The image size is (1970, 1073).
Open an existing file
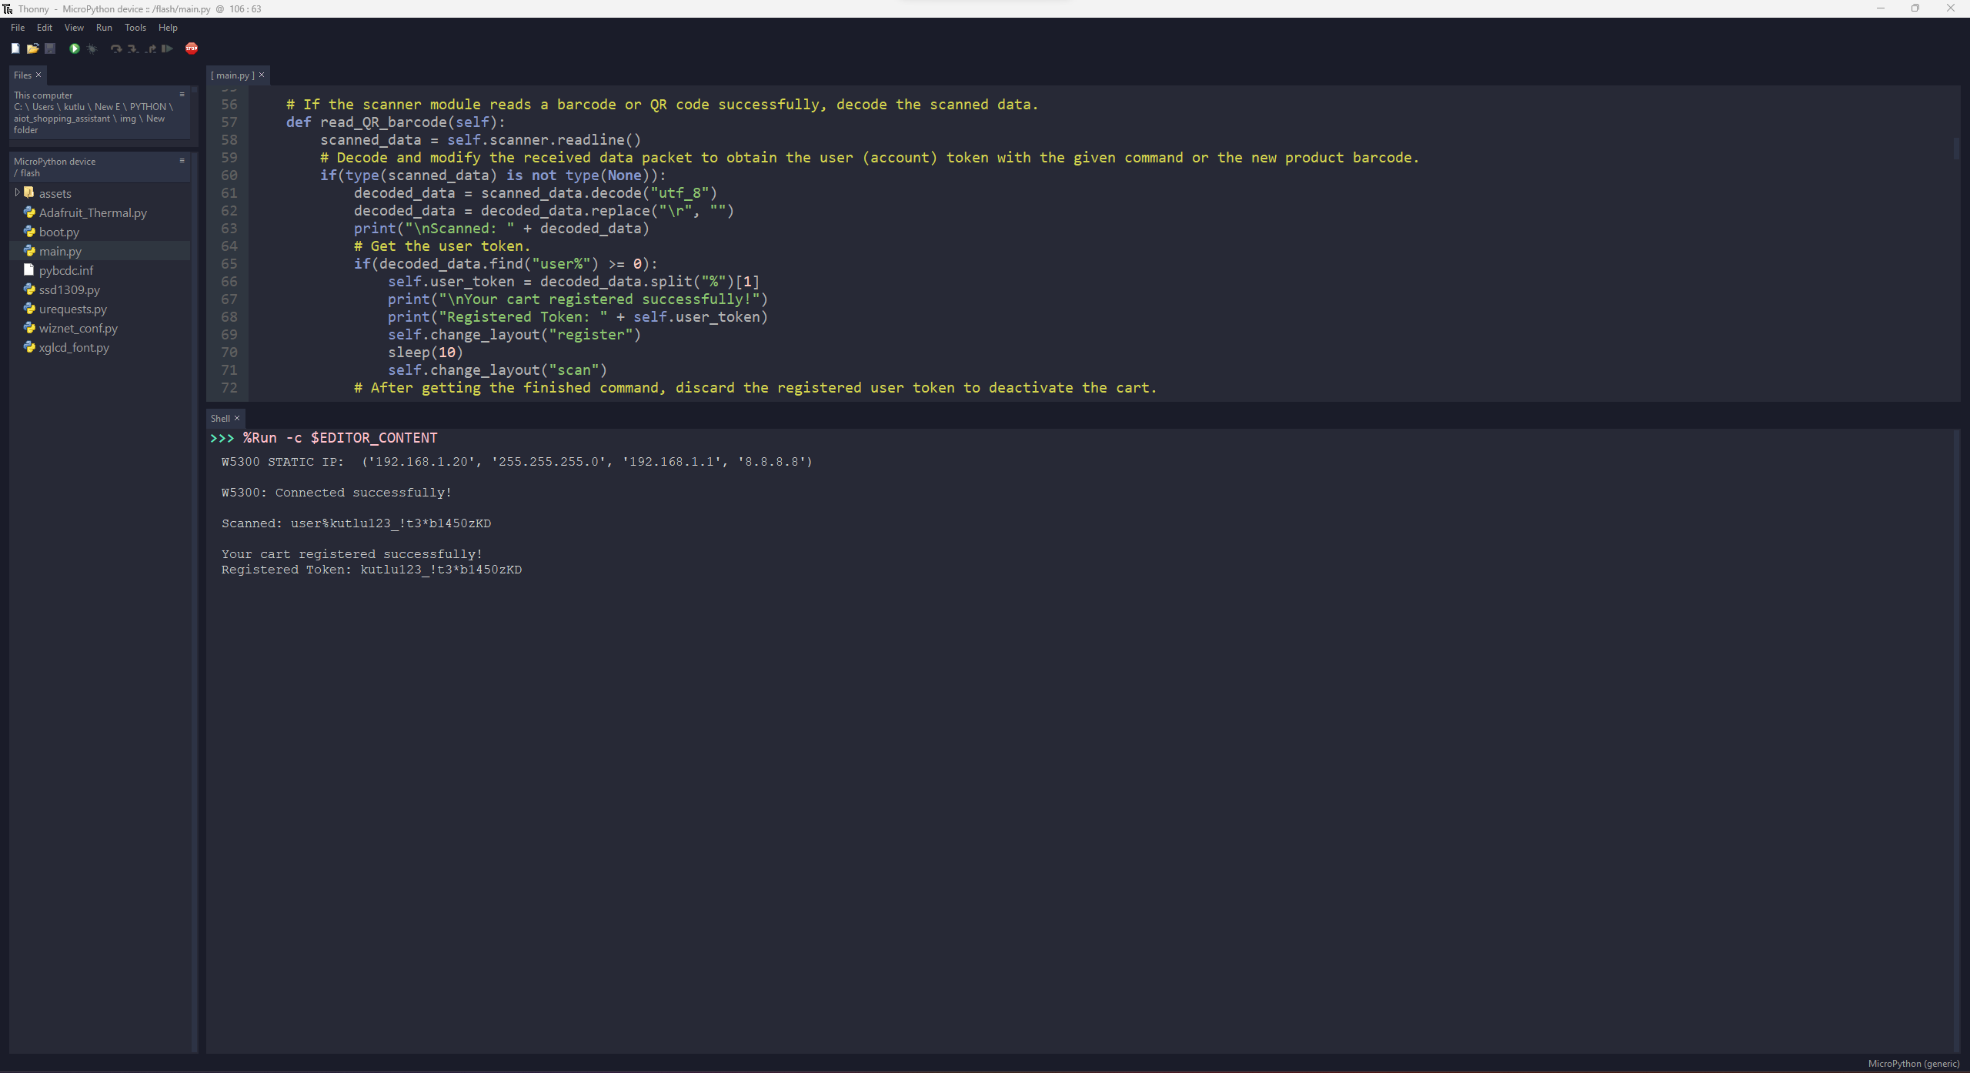point(33,48)
